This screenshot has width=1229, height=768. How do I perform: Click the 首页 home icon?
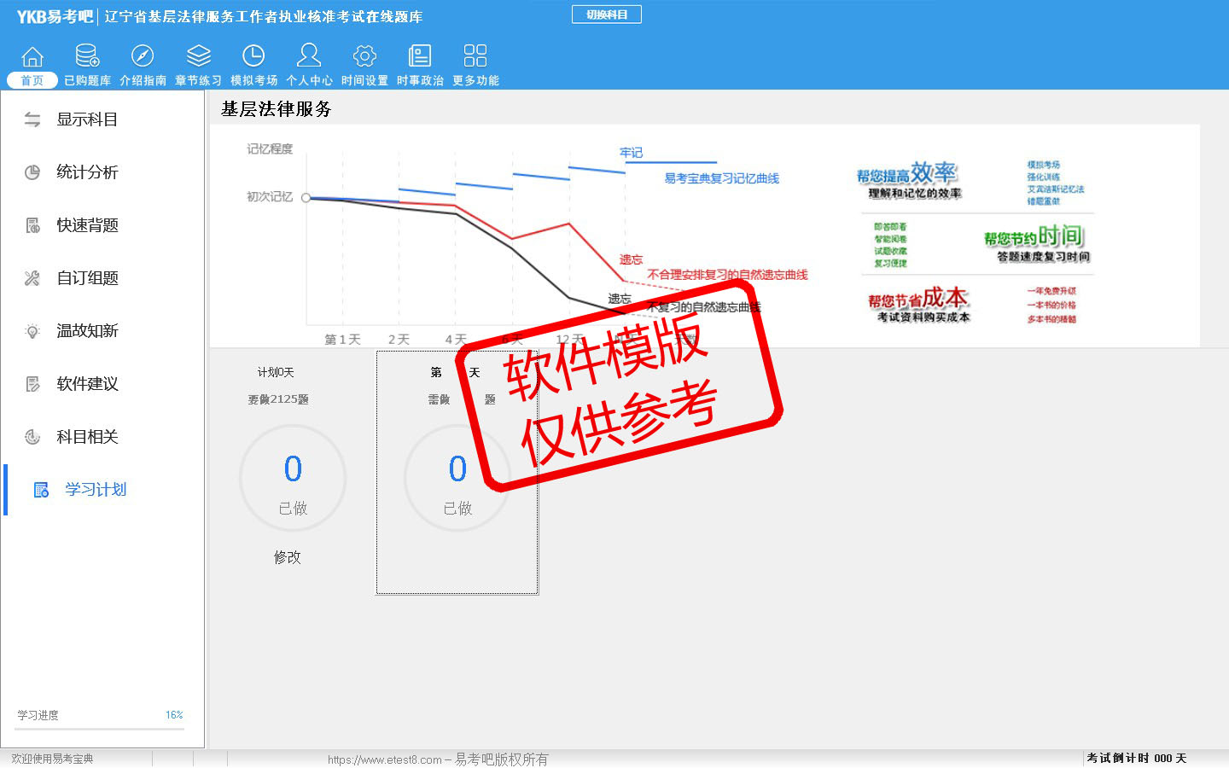32,57
